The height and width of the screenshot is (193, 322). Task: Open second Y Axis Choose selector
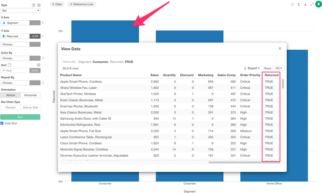click(15, 44)
